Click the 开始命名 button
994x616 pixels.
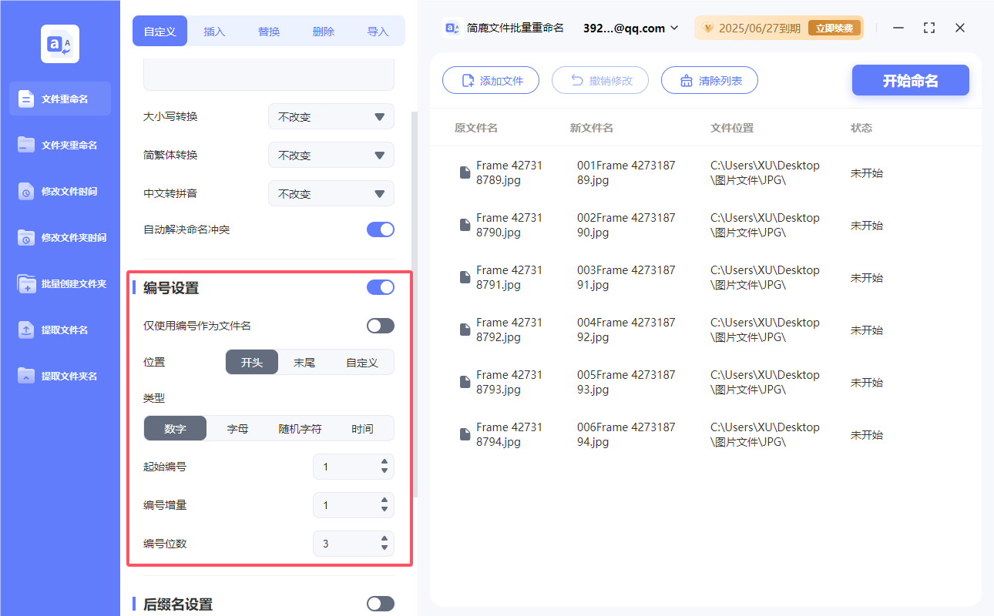click(910, 80)
